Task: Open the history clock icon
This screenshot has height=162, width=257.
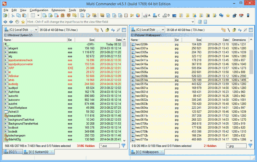Action: (17, 22)
